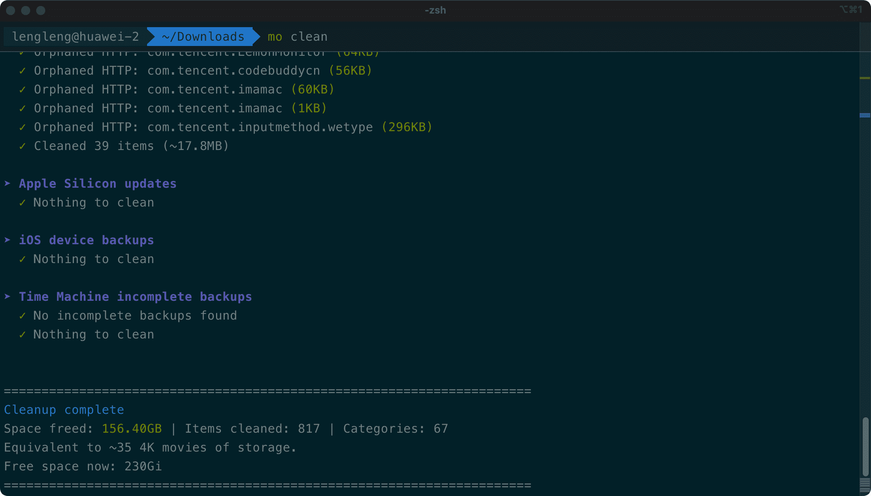The image size is (871, 496).
Task: Click checkmark next to inputmethod.wetype line
Action: click(x=23, y=127)
